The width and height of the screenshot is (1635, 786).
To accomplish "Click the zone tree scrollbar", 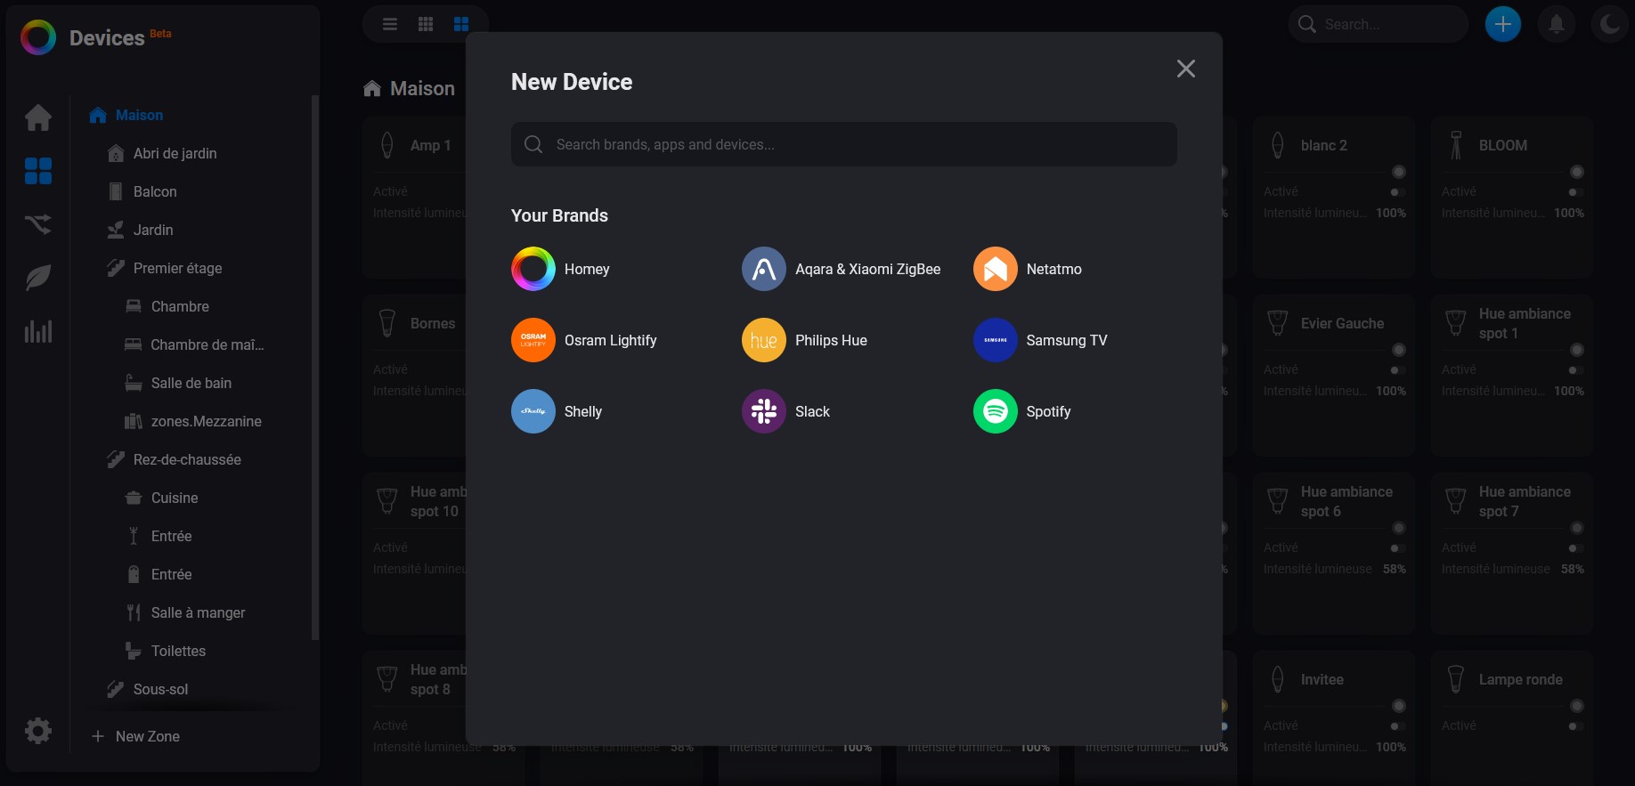I will coord(314,367).
